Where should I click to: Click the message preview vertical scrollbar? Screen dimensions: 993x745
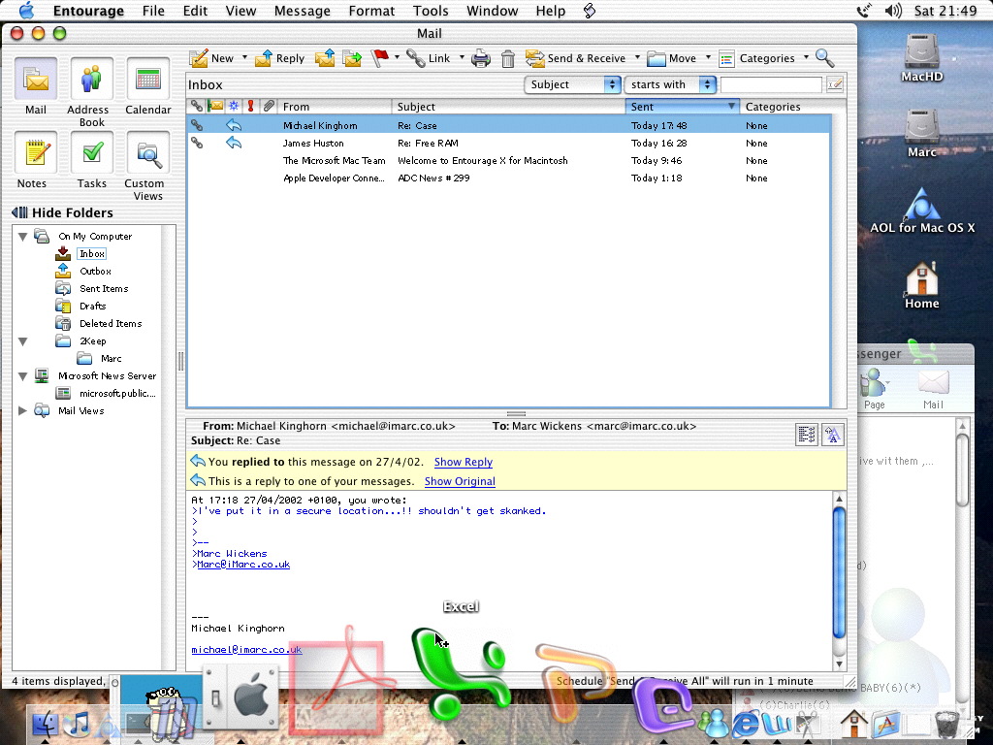(x=839, y=572)
